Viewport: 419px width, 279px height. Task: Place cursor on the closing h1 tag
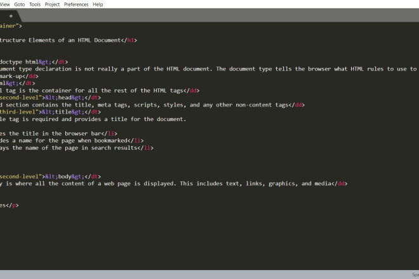(x=129, y=40)
